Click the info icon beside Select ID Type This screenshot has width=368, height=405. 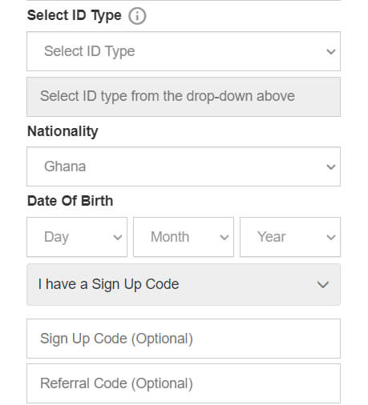click(x=137, y=16)
